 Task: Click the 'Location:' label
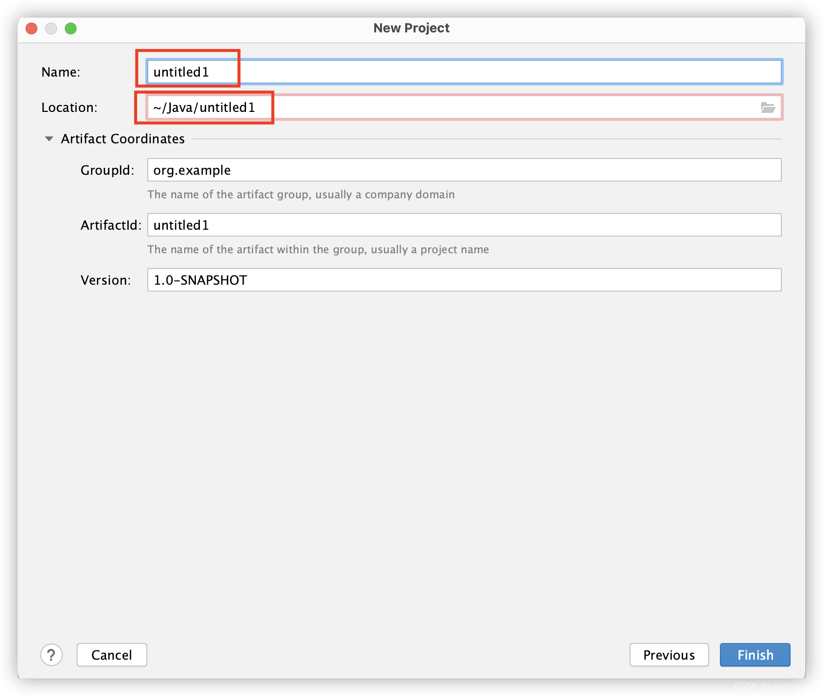click(x=69, y=107)
